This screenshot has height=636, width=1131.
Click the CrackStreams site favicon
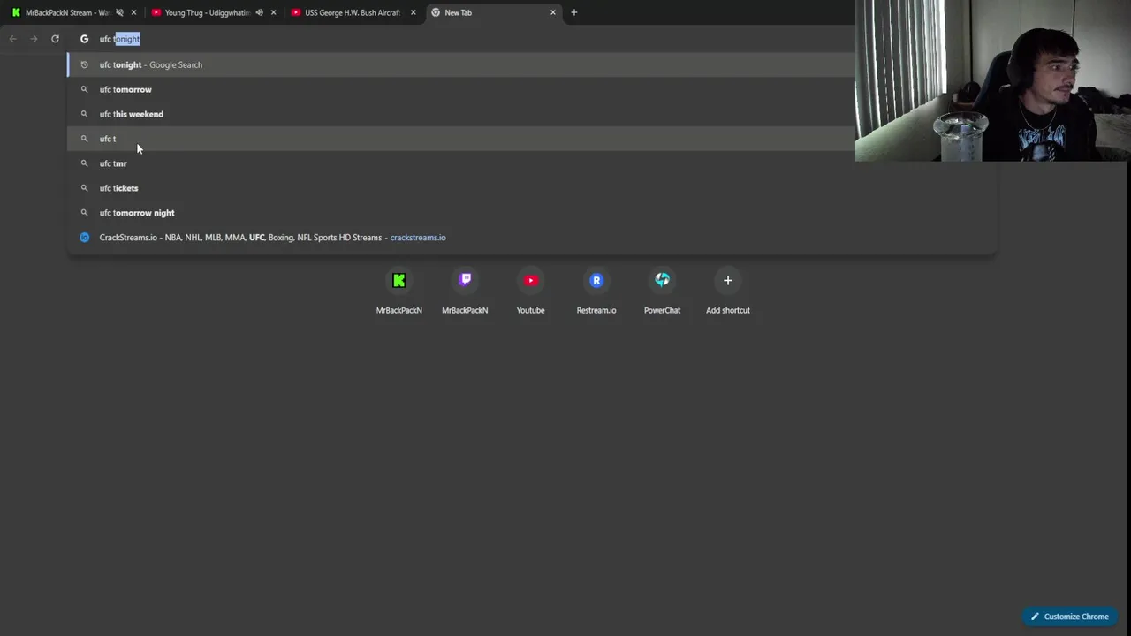tap(85, 238)
